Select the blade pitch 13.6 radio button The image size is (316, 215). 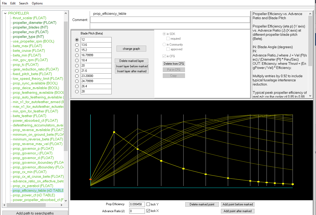[77, 45]
